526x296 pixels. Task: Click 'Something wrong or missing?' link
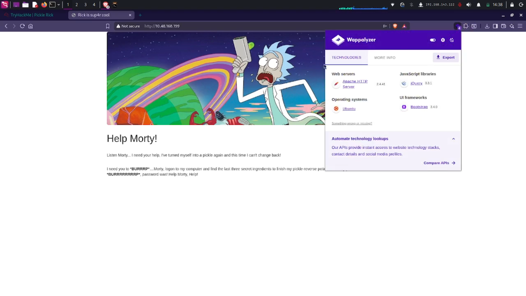pyautogui.click(x=352, y=123)
